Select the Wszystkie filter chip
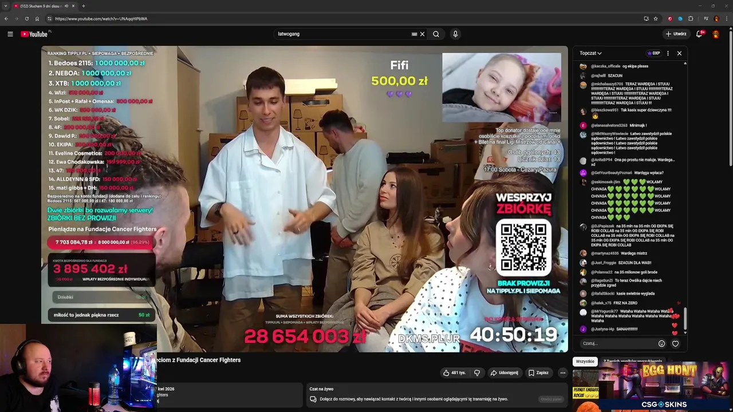This screenshot has width=733, height=412. [x=585, y=362]
